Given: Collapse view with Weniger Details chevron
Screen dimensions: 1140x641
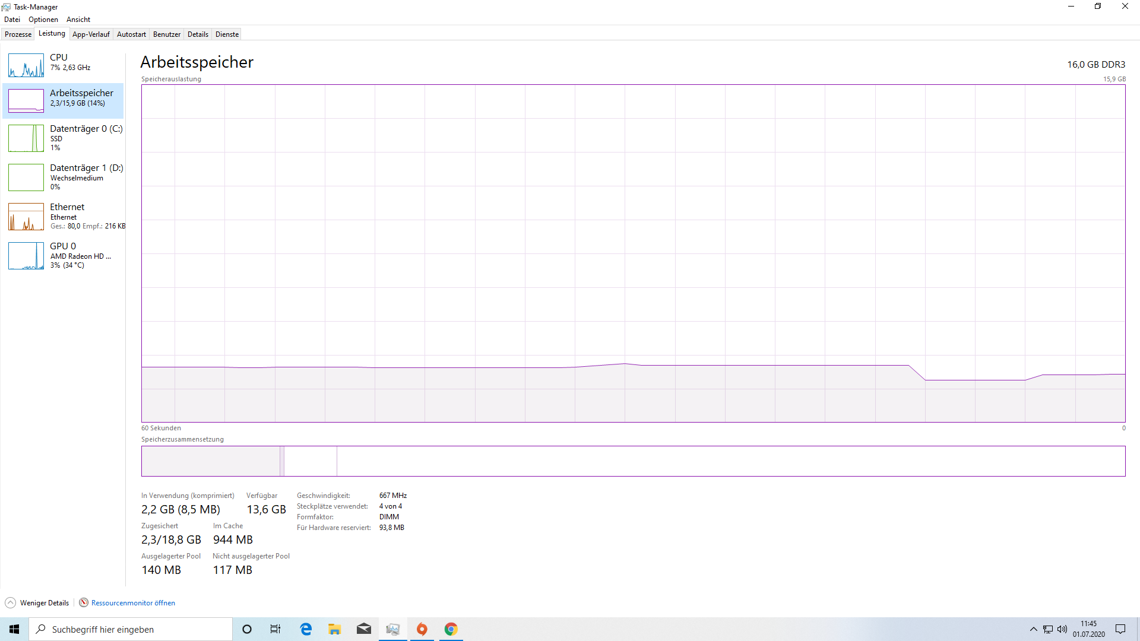Looking at the screenshot, I should (x=11, y=603).
